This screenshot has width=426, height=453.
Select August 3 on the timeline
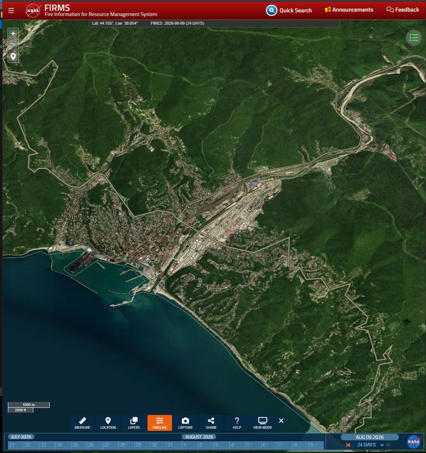click(x=222, y=445)
